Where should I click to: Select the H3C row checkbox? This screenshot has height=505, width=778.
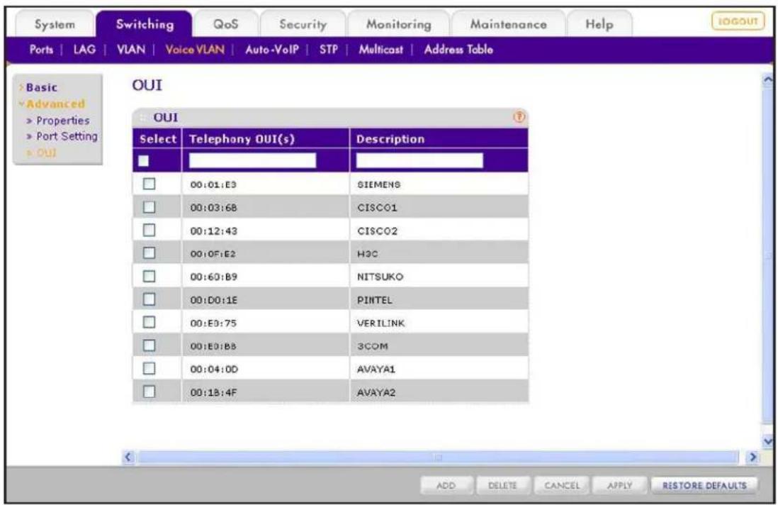[149, 253]
